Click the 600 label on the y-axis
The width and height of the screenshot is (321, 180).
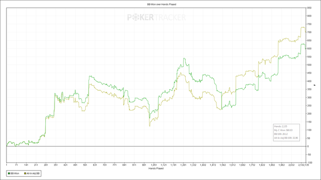pyautogui.click(x=309, y=48)
